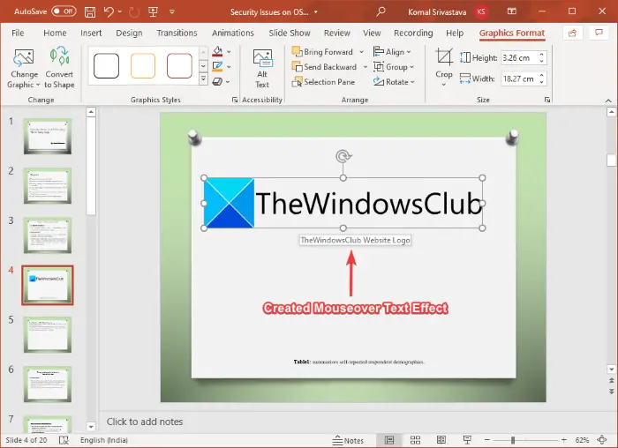The width and height of the screenshot is (618, 448).
Task: Switch to the Insert tab
Action: 91,33
